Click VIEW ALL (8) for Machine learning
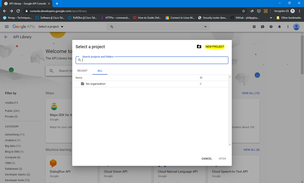Screen dimensions: 304x183 [x=251, y=150]
